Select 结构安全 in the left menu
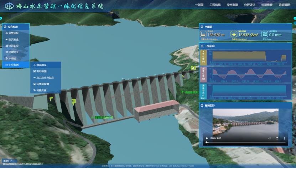 (x=16, y=52)
